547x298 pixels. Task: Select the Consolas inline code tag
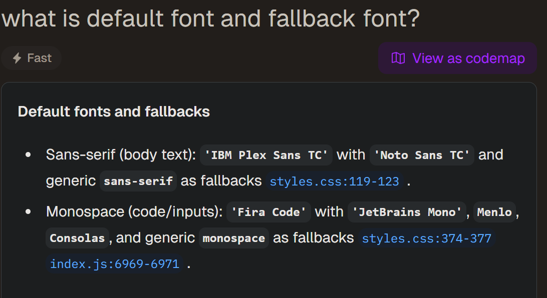tap(78, 238)
